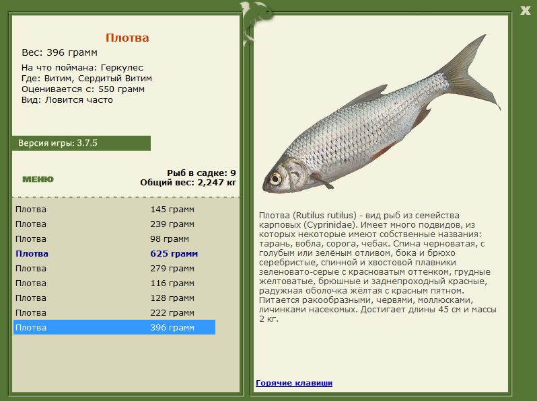The image size is (537, 401).
Task: Select the Плотва 116 грамм row
Action: tap(114, 283)
